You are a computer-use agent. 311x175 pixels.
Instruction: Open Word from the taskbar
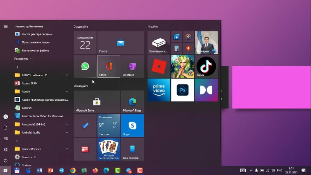coord(39,170)
